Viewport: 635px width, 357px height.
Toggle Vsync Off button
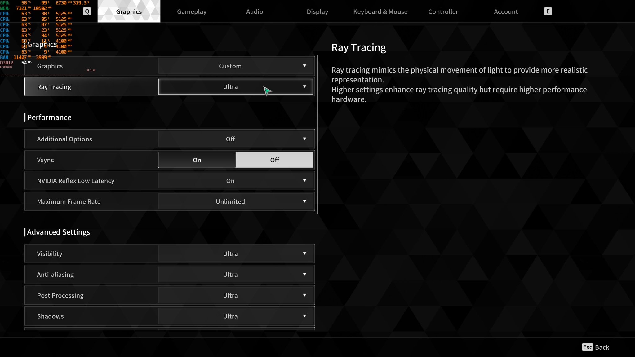point(274,160)
